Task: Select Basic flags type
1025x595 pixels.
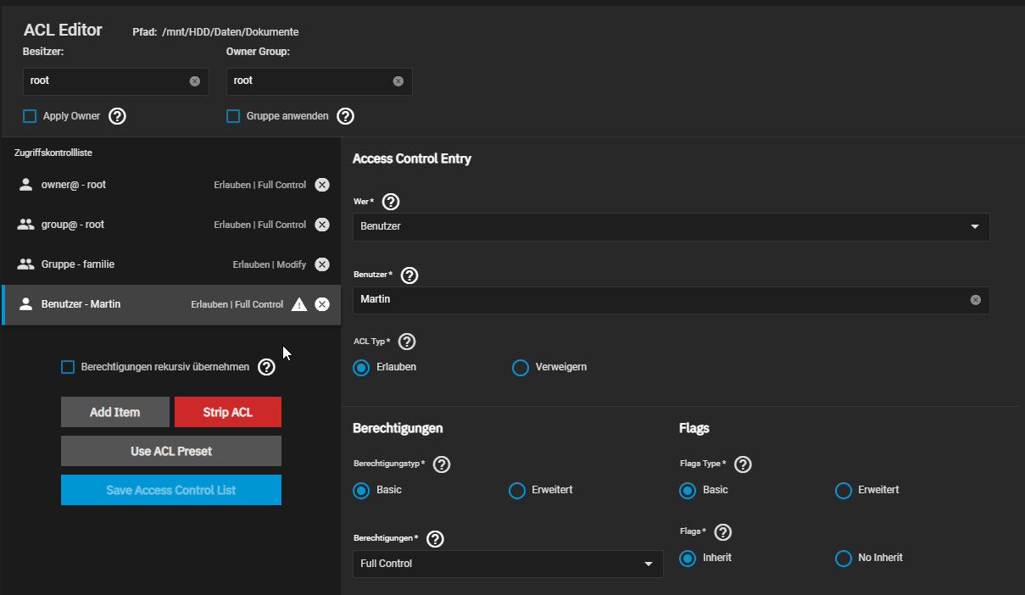Action: pyautogui.click(x=688, y=491)
